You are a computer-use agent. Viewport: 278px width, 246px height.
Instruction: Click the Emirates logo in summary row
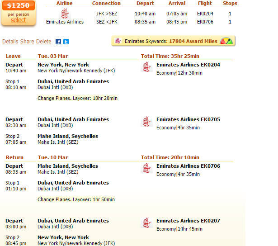click(65, 13)
